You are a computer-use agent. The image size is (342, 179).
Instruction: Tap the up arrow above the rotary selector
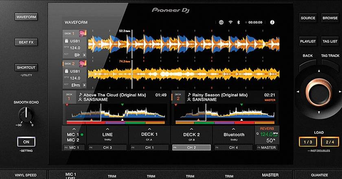point(319,71)
